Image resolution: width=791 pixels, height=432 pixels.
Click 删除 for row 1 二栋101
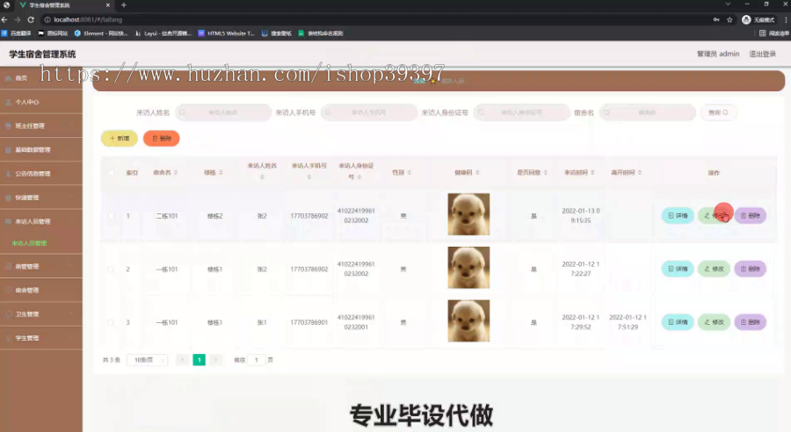(x=751, y=216)
